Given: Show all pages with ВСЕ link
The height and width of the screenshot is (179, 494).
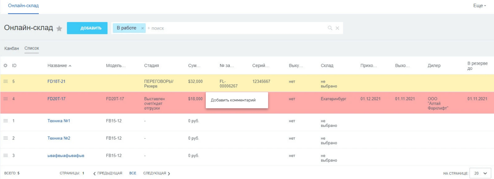Looking at the screenshot, I should click(133, 173).
